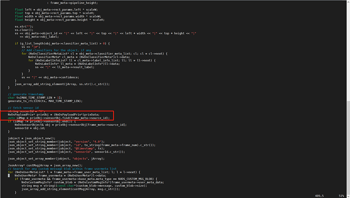Click the 'JsonArray* custMsgjArray' declaration
Image resolution: width=350 pixels, height=198 pixels.
pos(45,165)
